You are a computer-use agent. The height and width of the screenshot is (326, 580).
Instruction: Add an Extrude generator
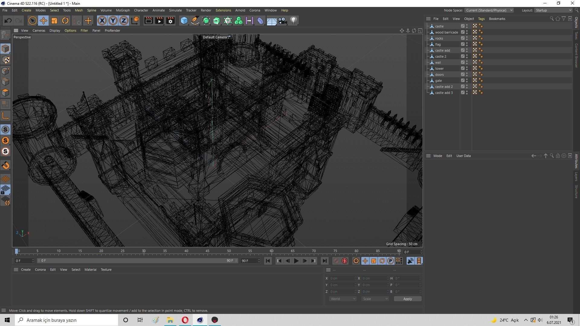[x=217, y=21]
